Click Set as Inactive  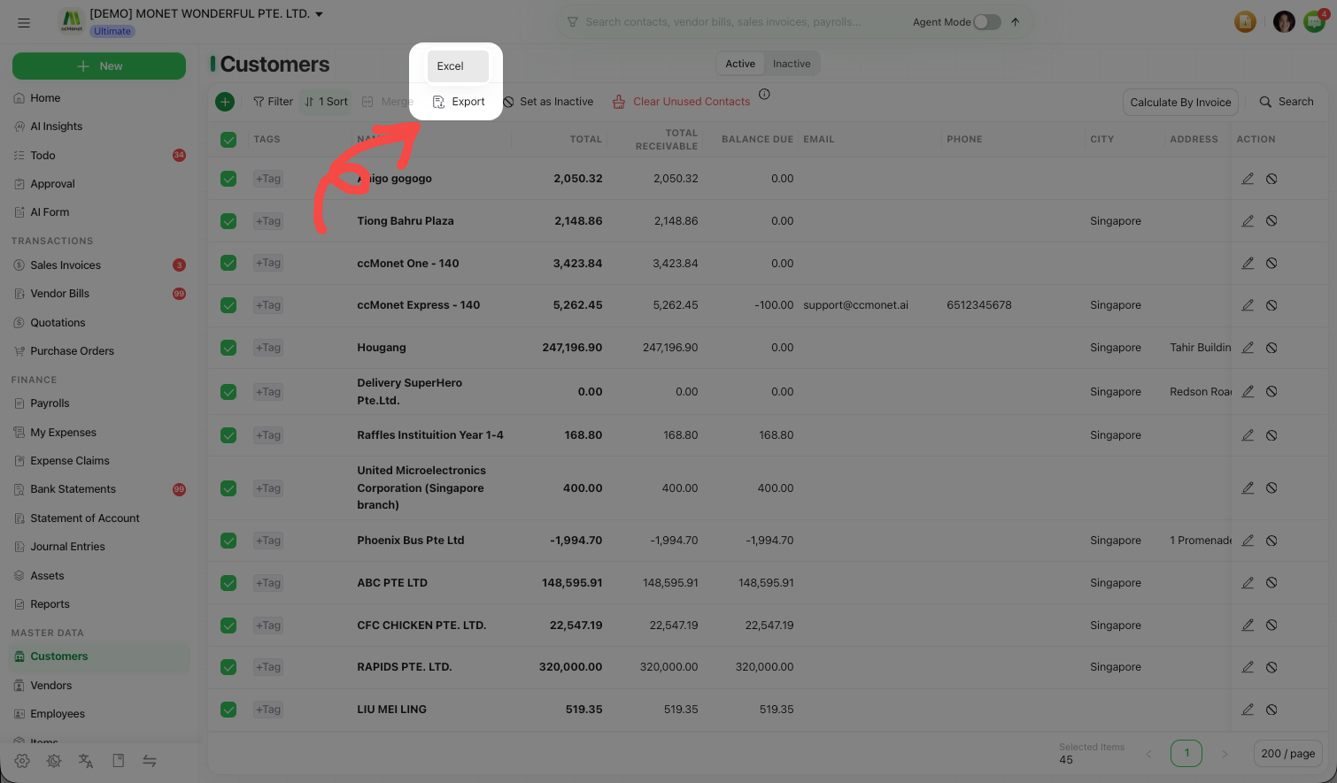click(548, 102)
